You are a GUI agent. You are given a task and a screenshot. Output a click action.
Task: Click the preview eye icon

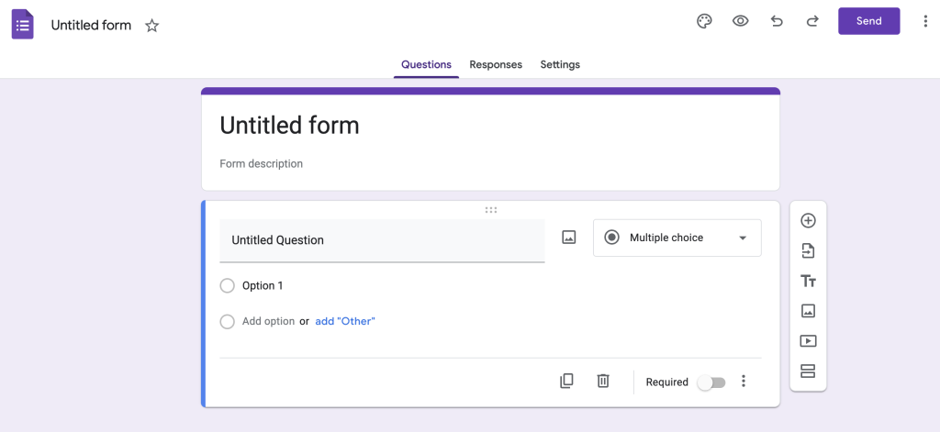pyautogui.click(x=740, y=22)
